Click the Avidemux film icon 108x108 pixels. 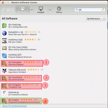coord(4,41)
